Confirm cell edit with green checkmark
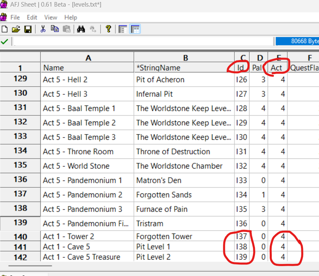 pyautogui.click(x=4, y=42)
